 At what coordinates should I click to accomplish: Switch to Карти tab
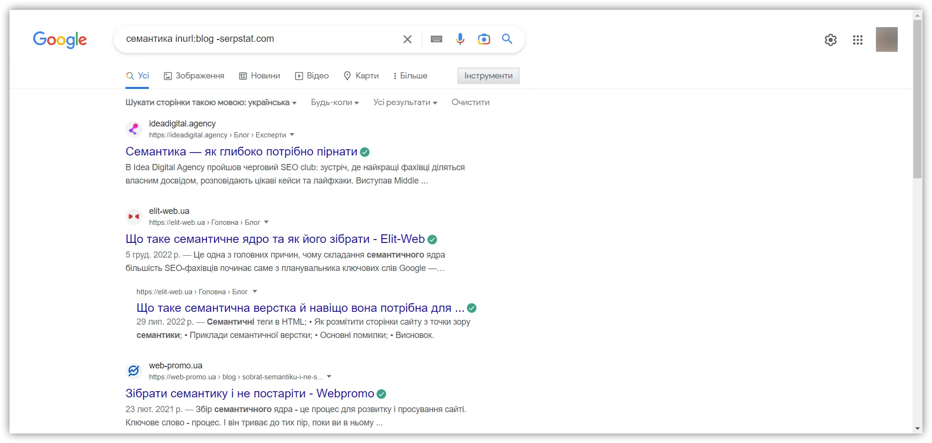point(361,76)
